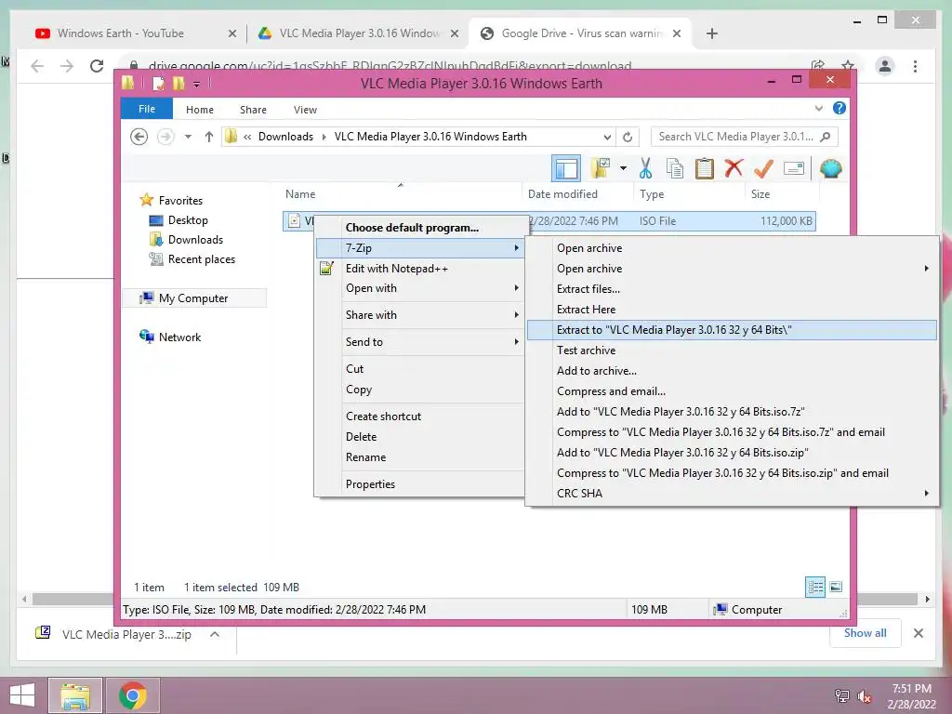Expand the Open with submenu
The height and width of the screenshot is (714, 952).
420,288
